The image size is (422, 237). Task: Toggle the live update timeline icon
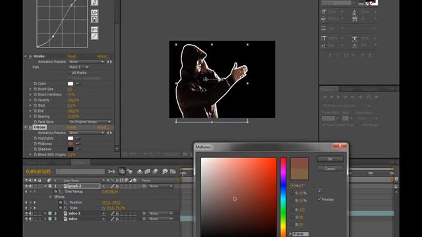coord(122,171)
